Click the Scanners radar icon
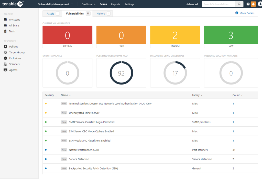This screenshot has width=262, height=179. (6, 64)
